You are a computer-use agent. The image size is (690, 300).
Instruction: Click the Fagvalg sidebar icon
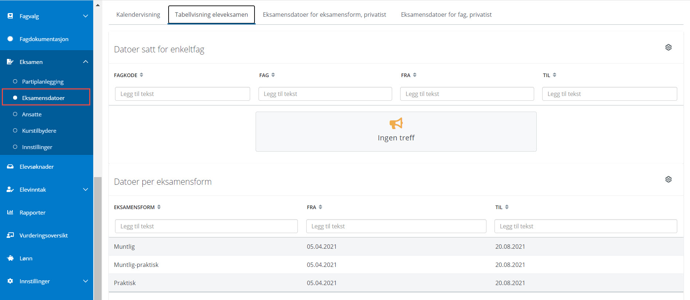10,16
